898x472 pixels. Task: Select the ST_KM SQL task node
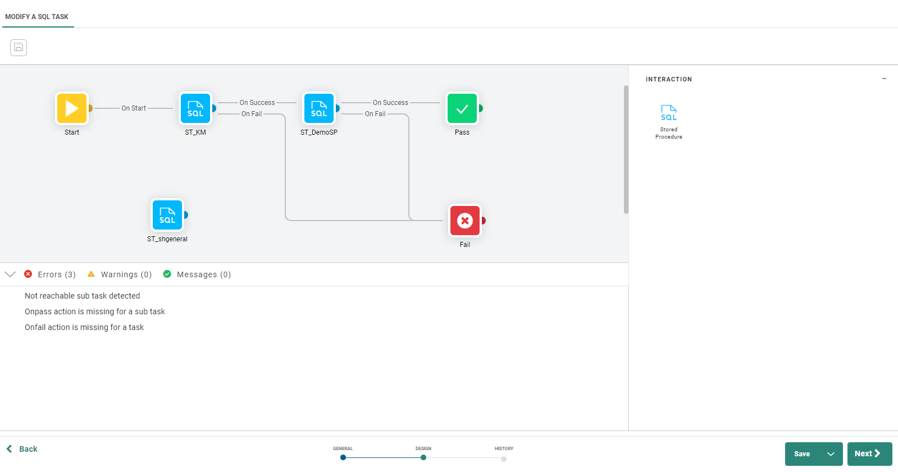[x=195, y=108]
